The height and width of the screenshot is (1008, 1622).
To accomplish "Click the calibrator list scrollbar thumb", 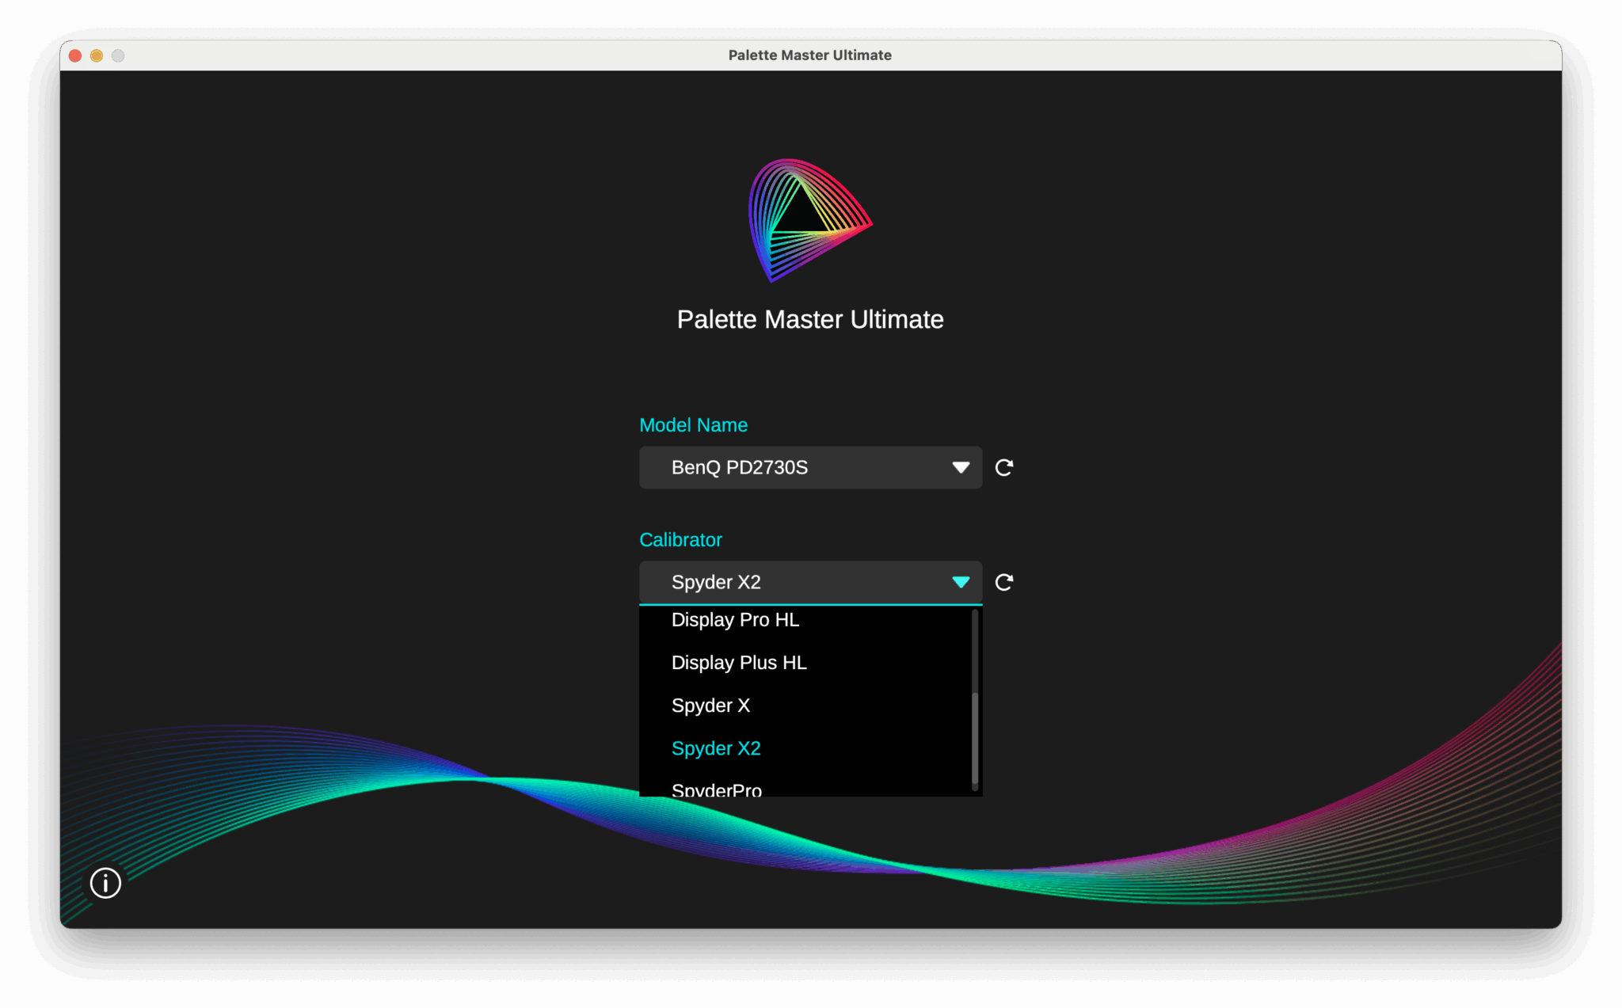I will tap(974, 738).
